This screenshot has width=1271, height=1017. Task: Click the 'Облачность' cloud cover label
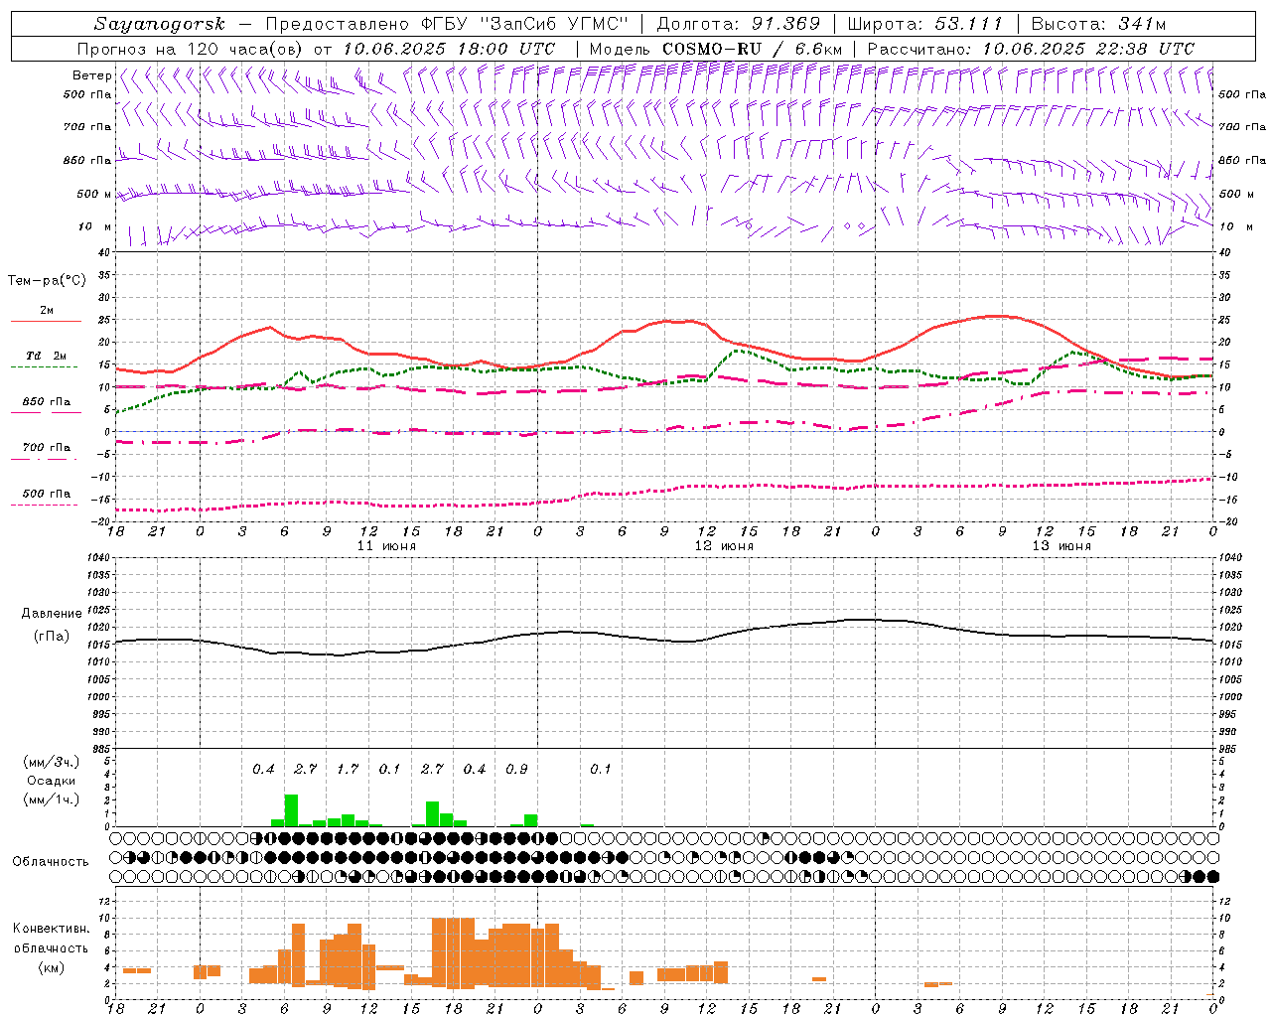(x=51, y=862)
